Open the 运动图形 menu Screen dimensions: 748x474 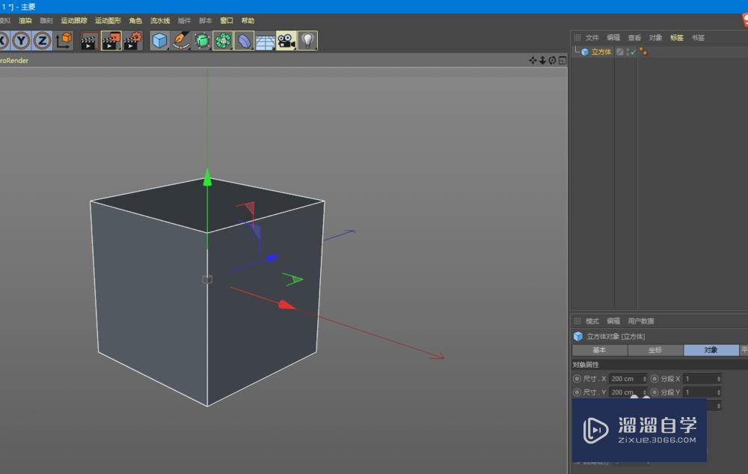(x=108, y=20)
